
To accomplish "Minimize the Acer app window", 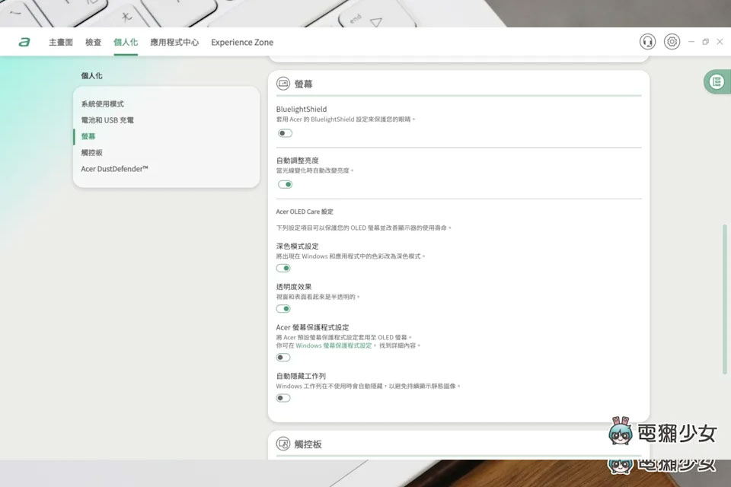I will [691, 42].
